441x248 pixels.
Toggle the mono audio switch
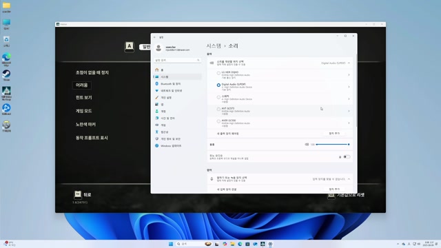347,157
